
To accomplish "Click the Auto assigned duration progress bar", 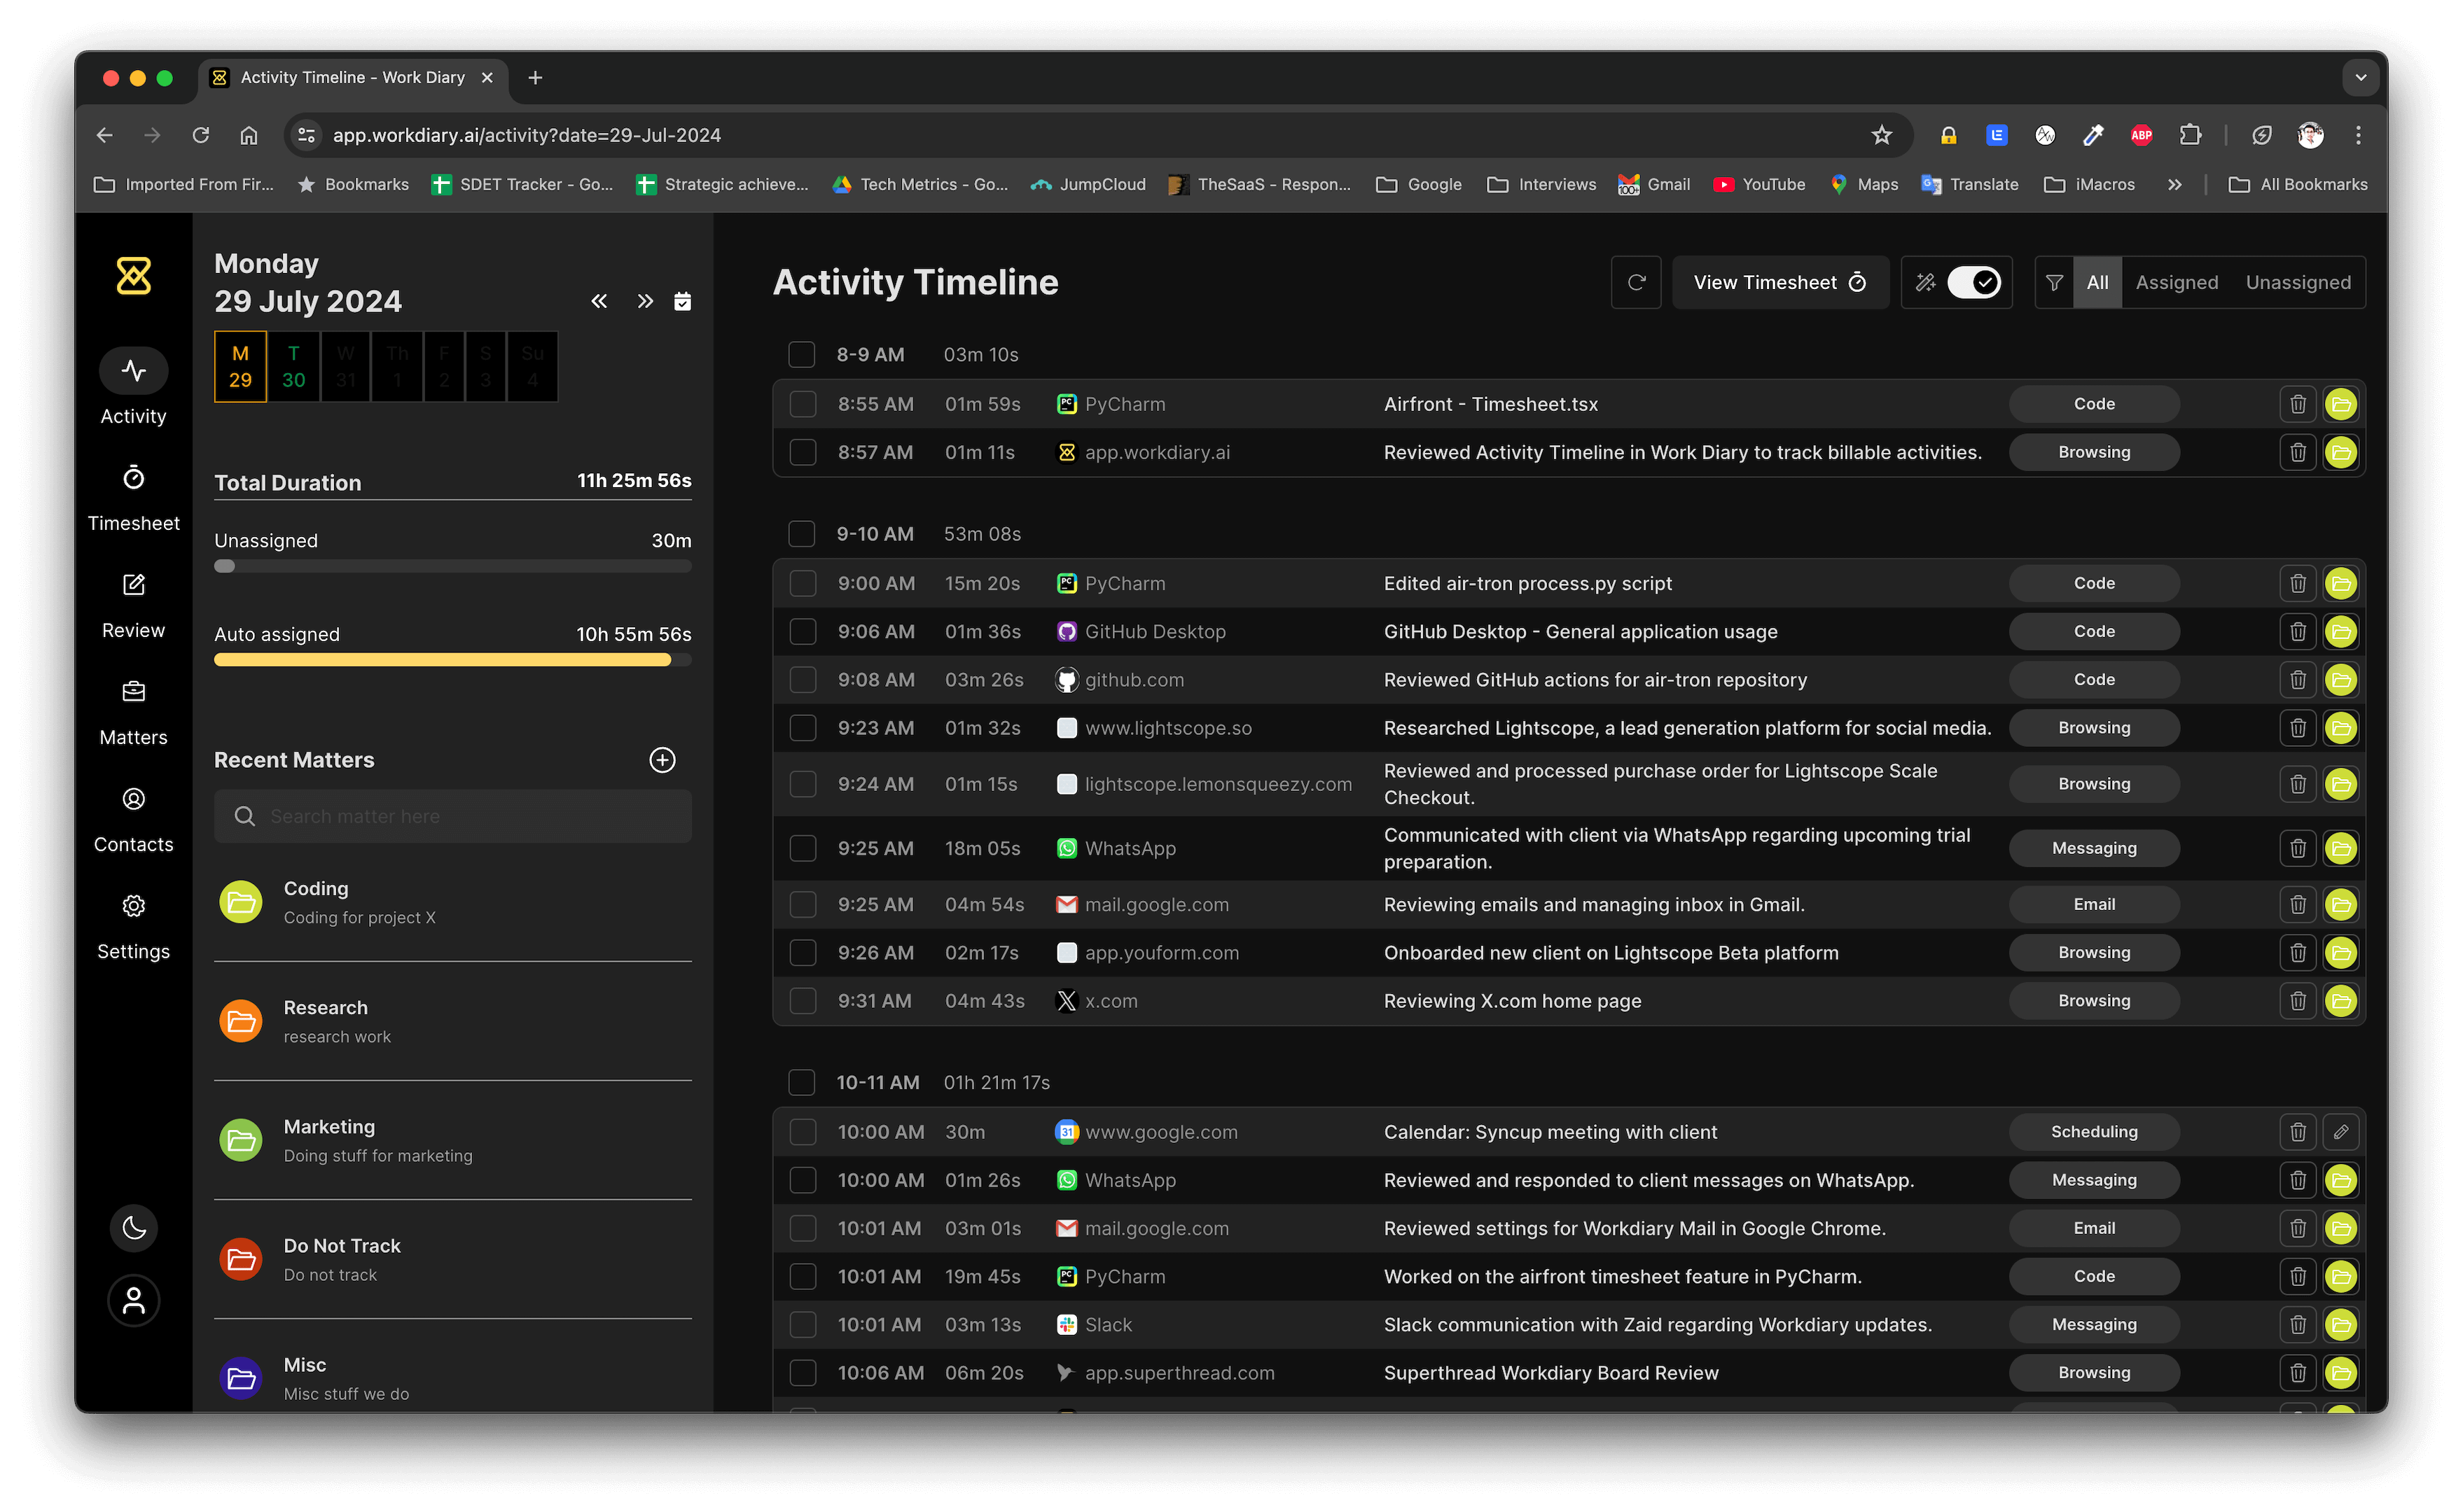I will [453, 660].
